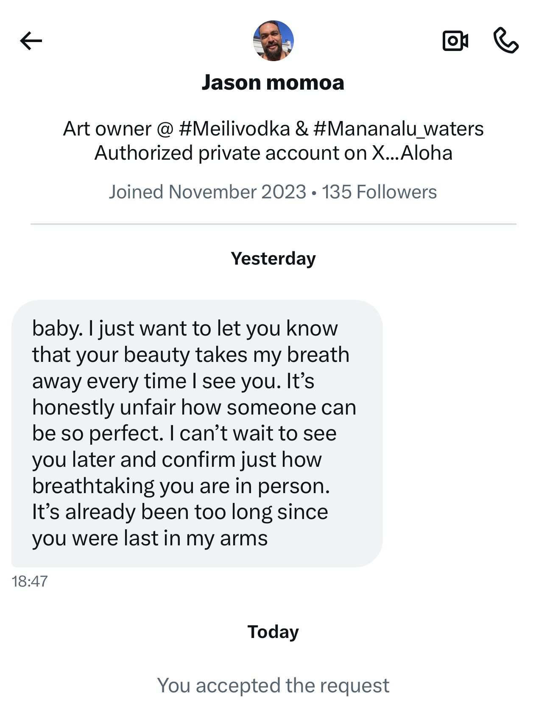
Task: Click the 'Joined November 2023' text
Action: pyautogui.click(x=207, y=192)
